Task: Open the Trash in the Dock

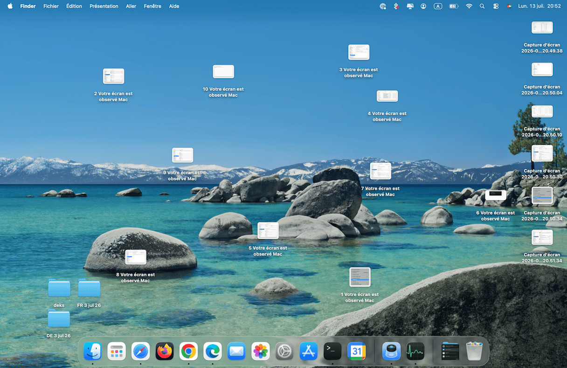Action: pyautogui.click(x=474, y=351)
